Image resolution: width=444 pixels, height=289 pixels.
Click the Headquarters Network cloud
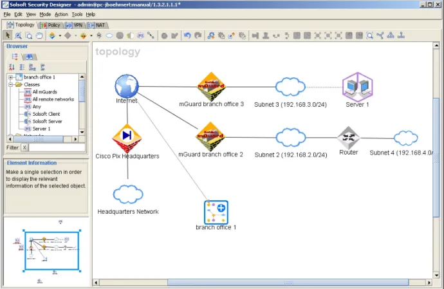pyautogui.click(x=128, y=194)
